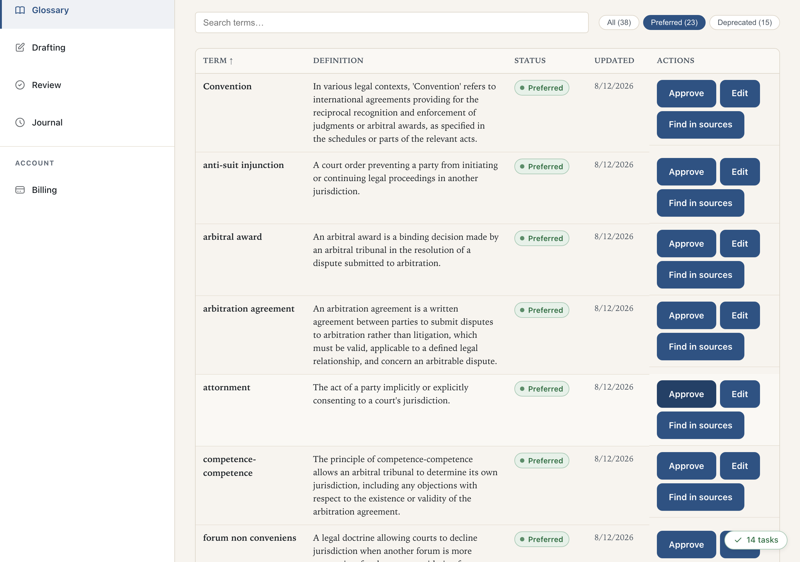Find competence-competence in sources
The width and height of the screenshot is (800, 562).
(x=700, y=497)
